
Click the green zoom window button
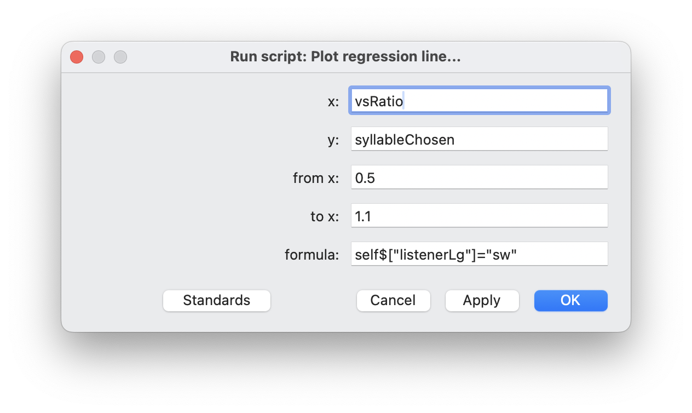coord(120,56)
